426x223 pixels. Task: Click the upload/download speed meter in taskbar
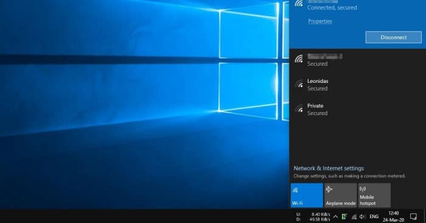(x=313, y=217)
